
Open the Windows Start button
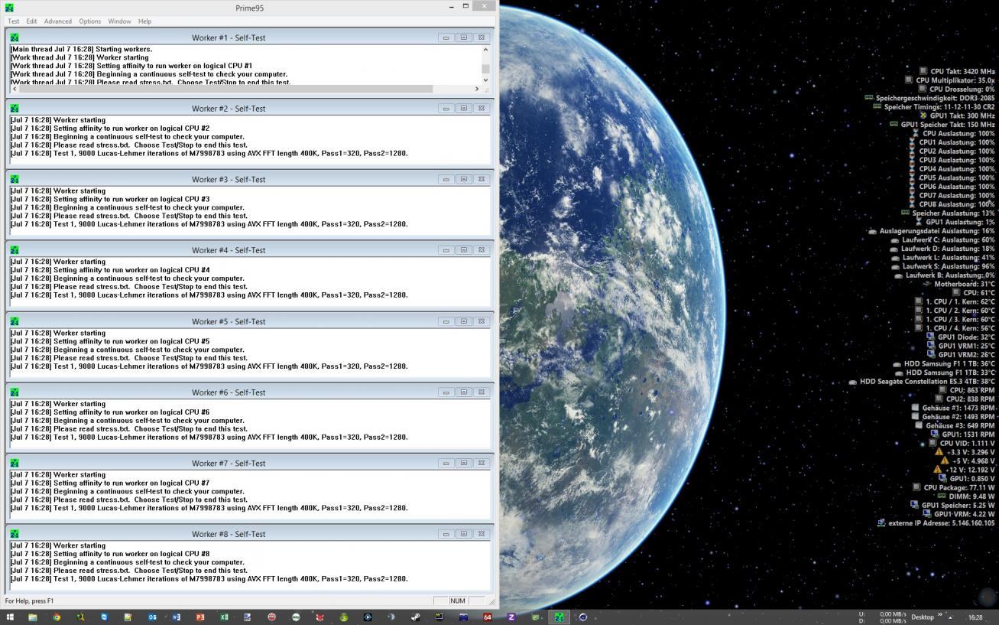[x=9, y=617]
